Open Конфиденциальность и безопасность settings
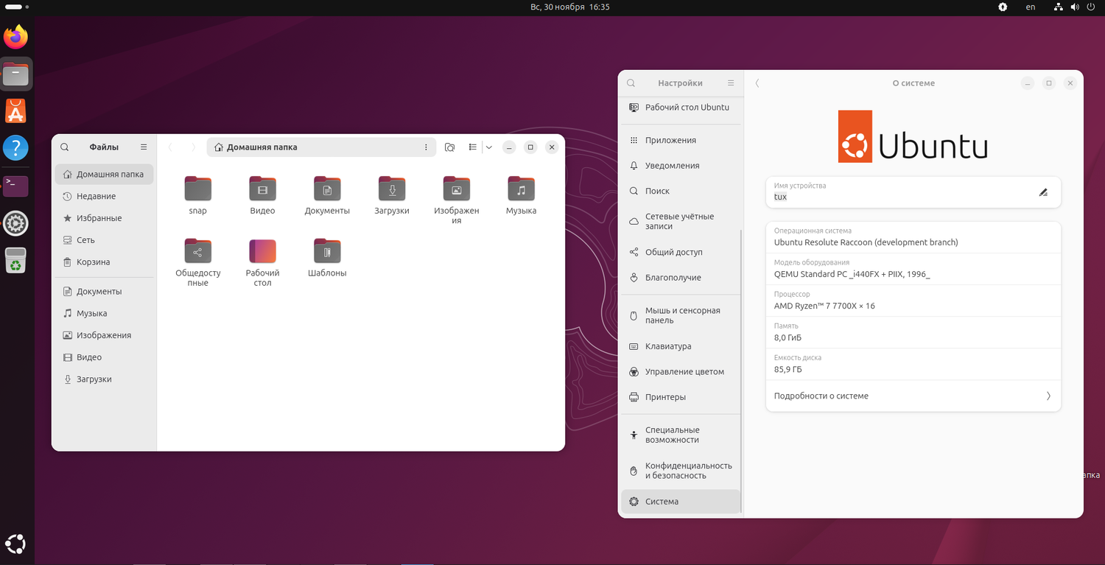Screen dimensions: 1105x565 680,471
